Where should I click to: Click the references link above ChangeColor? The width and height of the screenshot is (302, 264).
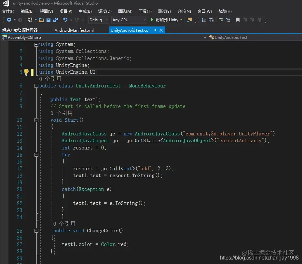(x=64, y=224)
